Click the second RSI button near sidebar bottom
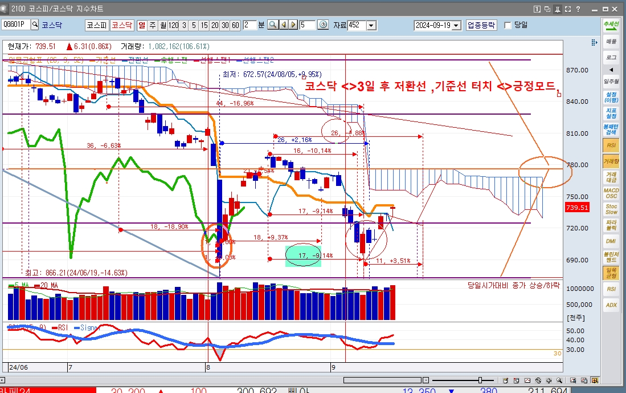The image size is (626, 393). [611, 289]
